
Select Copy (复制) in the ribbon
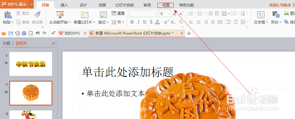[x=23, y=22]
